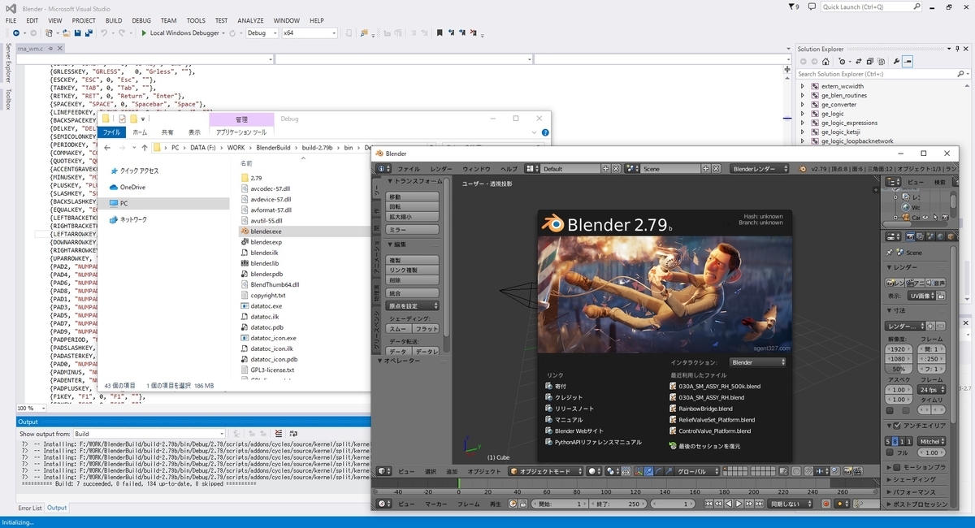Select 8 anti-aliasing samples
Image resolution: width=975 pixels, height=528 pixels.
point(895,441)
